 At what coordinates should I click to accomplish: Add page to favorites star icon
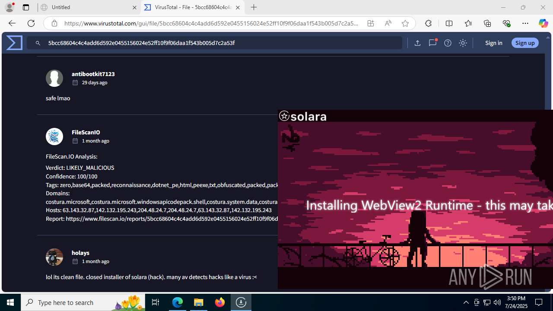click(405, 23)
